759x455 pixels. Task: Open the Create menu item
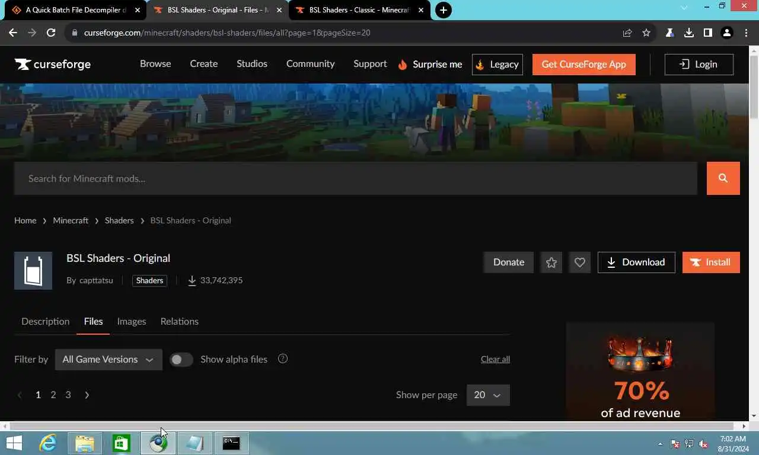coord(204,63)
